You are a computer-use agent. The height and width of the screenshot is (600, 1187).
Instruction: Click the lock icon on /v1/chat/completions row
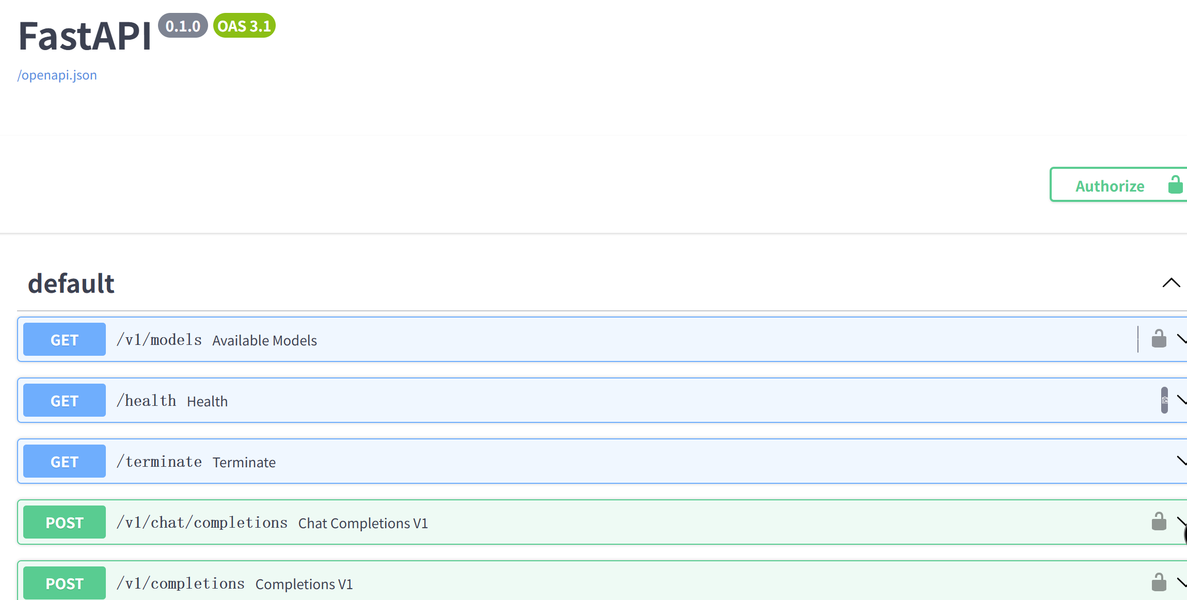[x=1159, y=522]
